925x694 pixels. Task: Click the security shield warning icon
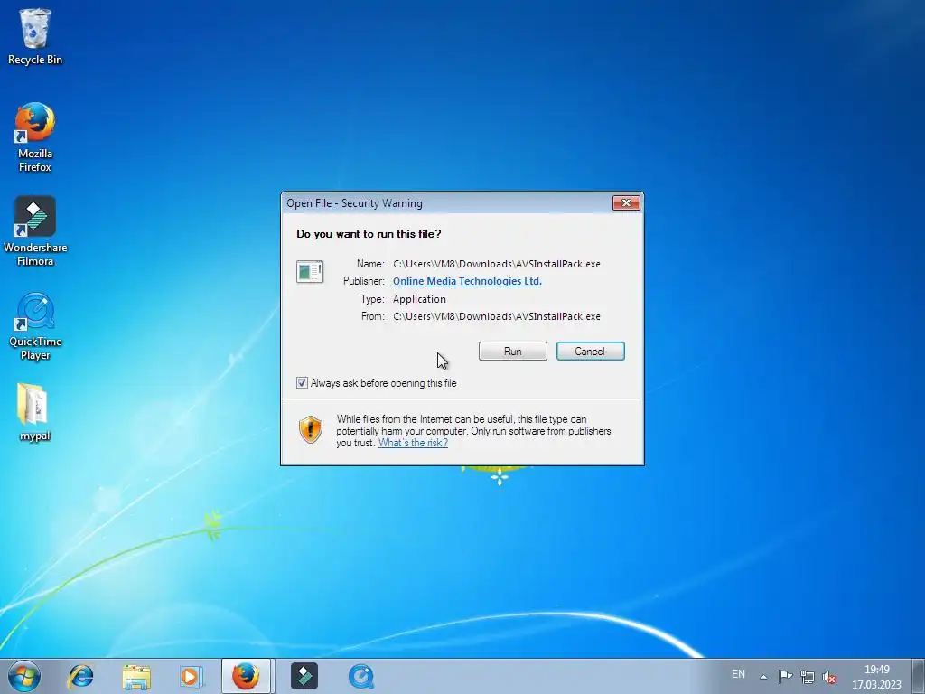coord(311,429)
